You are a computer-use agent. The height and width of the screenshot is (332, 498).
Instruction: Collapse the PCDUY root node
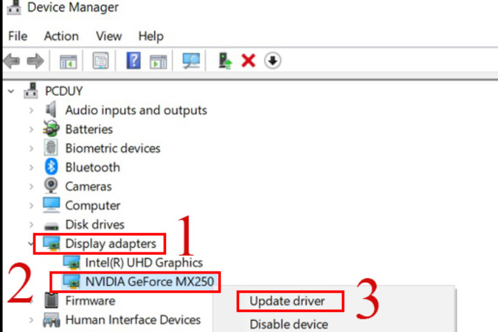click(10, 90)
